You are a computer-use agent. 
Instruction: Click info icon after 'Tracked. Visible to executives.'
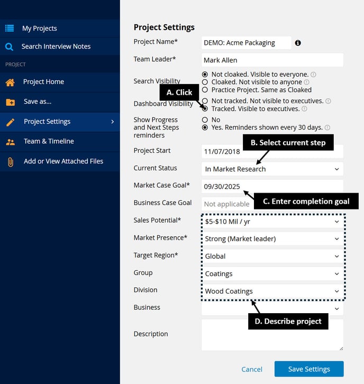point(304,109)
